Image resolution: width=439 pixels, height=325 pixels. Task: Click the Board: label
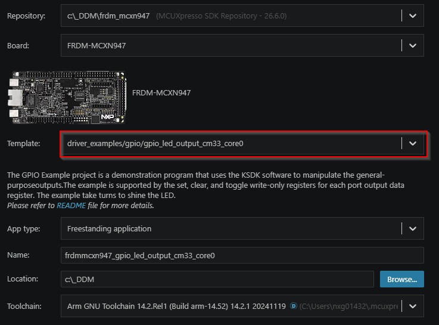click(x=18, y=46)
